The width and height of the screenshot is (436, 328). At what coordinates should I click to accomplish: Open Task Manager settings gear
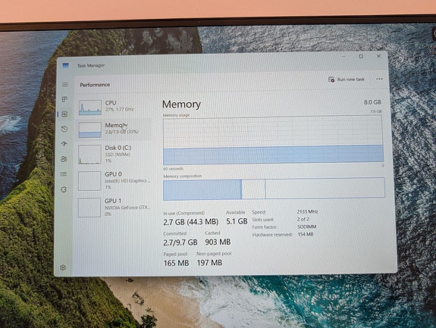(63, 267)
